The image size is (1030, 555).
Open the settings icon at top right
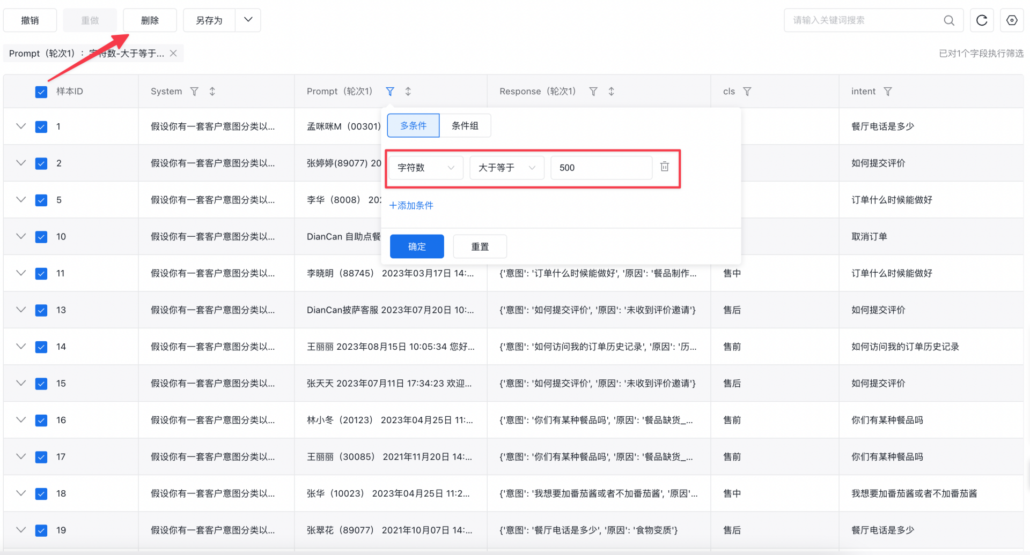1012,20
